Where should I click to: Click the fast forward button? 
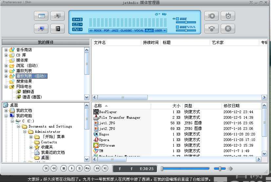(x=97, y=168)
